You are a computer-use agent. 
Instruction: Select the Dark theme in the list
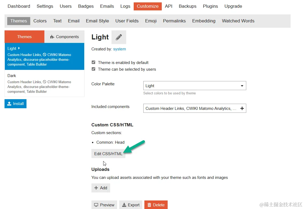[x=44, y=83]
